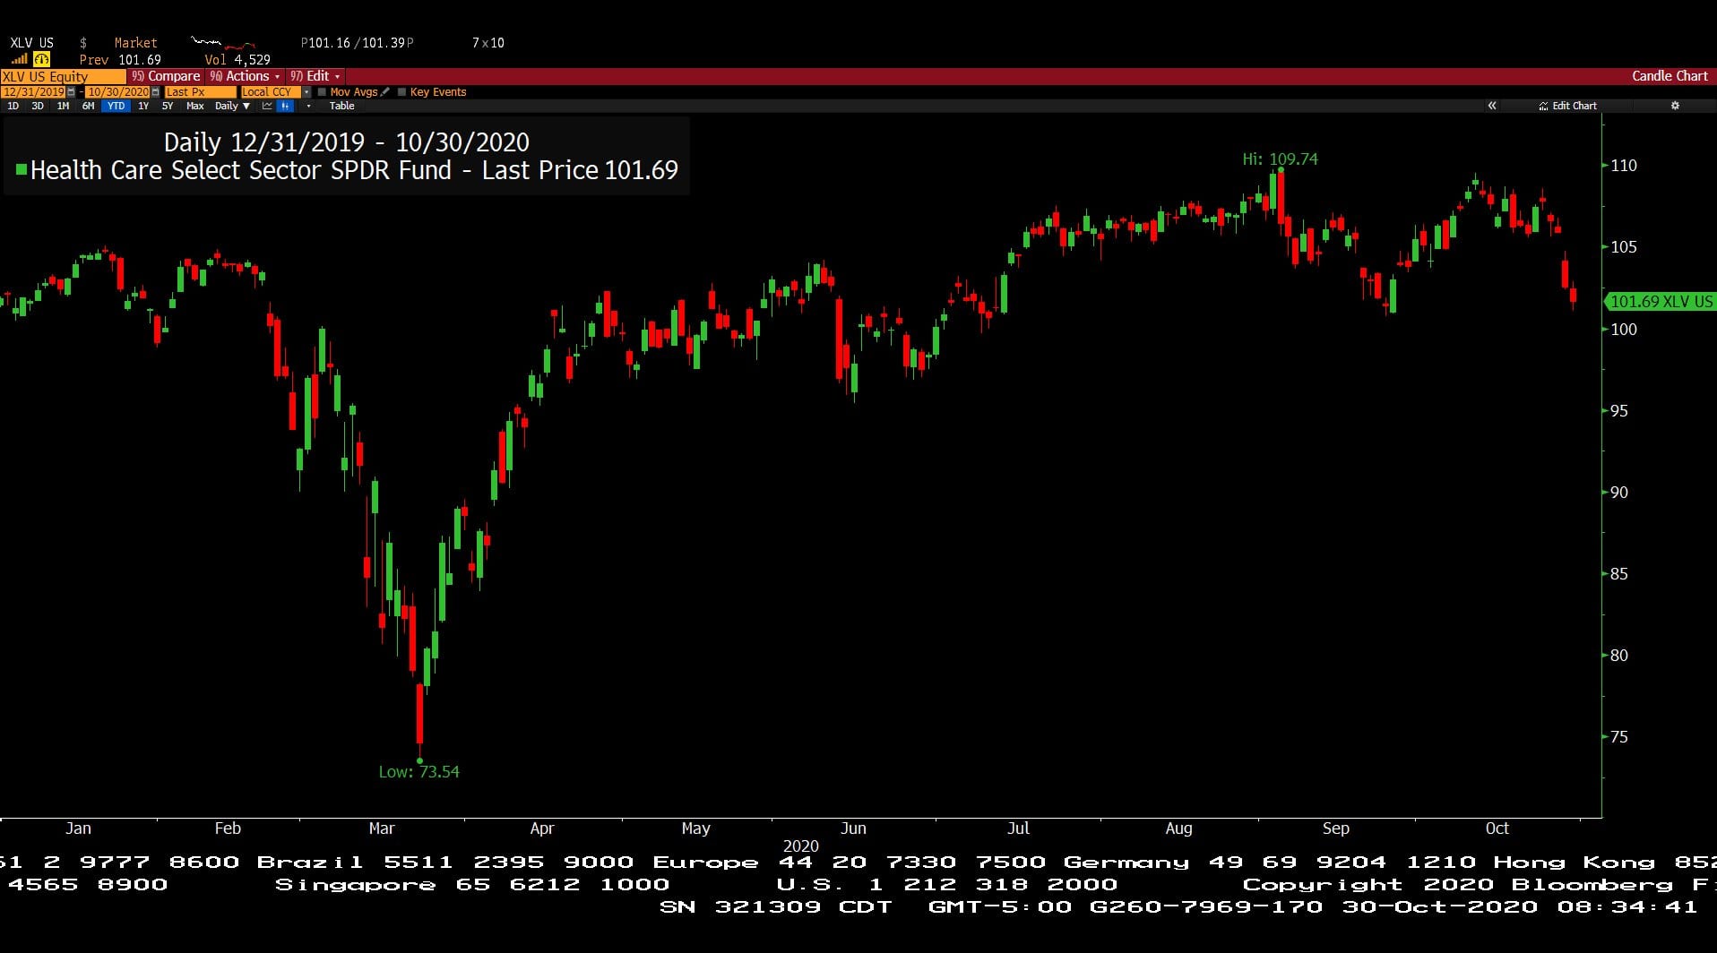Viewport: 1717px width, 953px height.
Task: Click the Copyright 2020 Bloomberg footer text
Action: coord(1479,885)
